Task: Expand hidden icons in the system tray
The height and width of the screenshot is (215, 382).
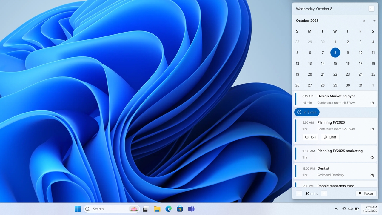Action: pyautogui.click(x=336, y=209)
